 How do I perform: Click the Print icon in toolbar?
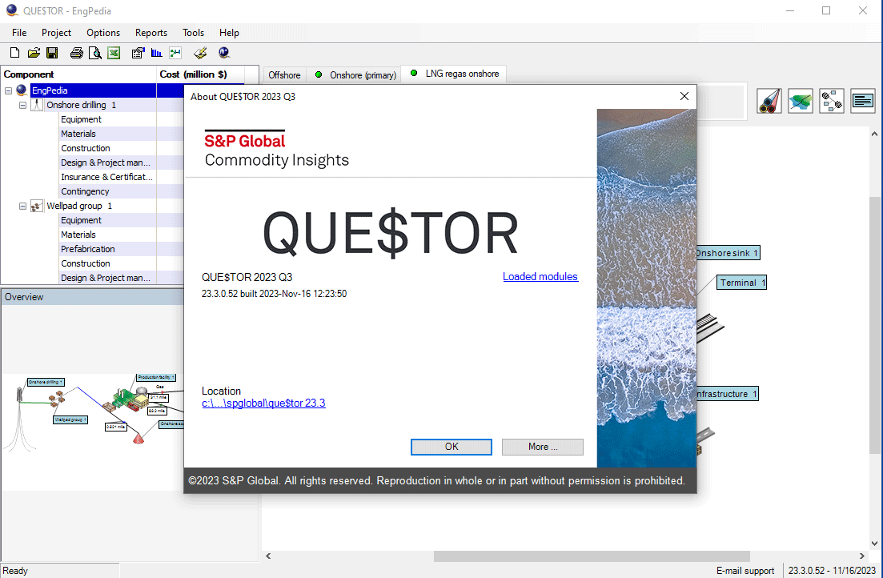(77, 53)
